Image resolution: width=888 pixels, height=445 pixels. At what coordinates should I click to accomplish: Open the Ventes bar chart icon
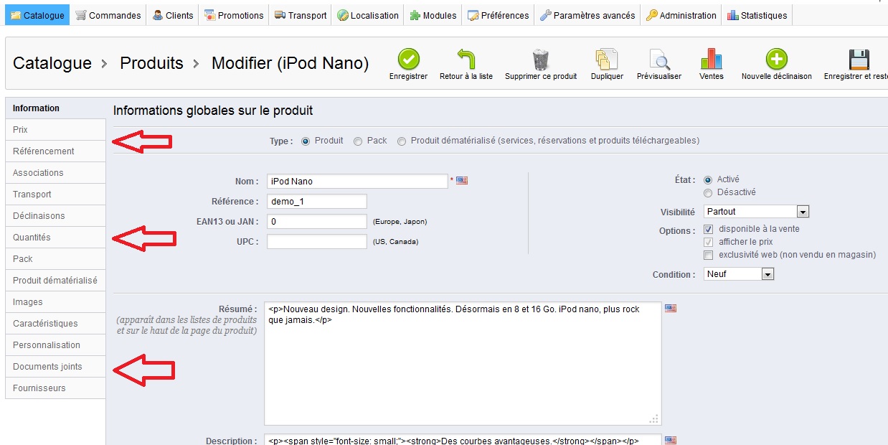point(712,59)
